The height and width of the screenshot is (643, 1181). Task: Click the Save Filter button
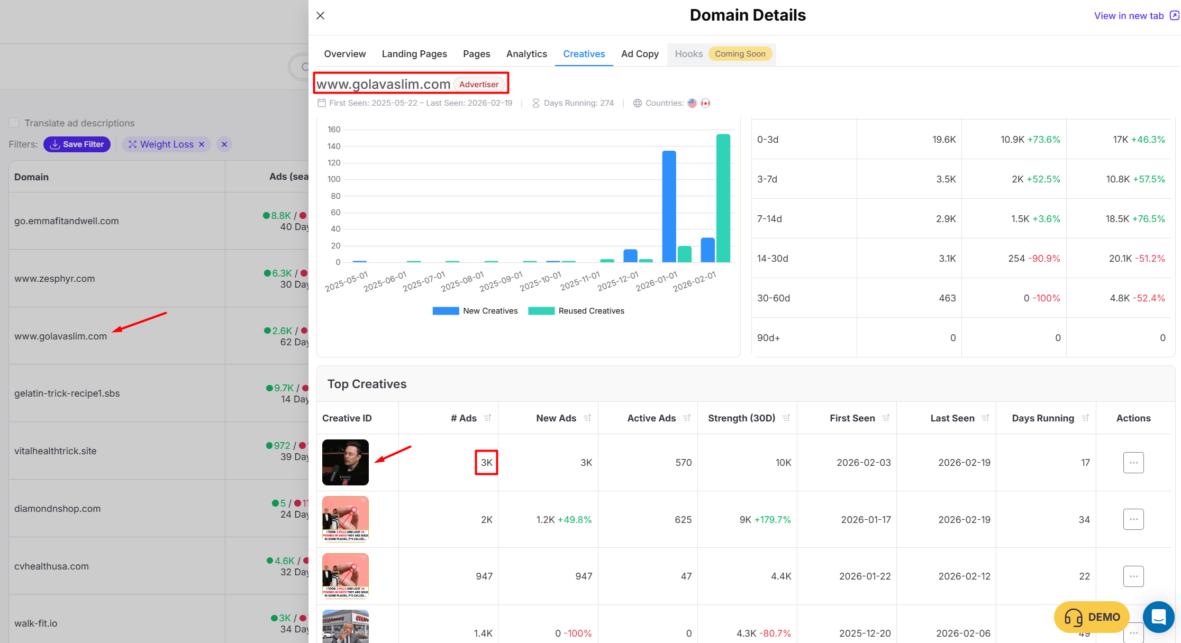(x=77, y=144)
